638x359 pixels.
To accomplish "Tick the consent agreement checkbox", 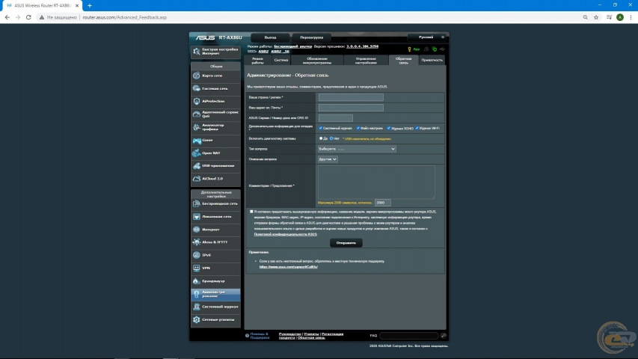I will [x=251, y=212].
